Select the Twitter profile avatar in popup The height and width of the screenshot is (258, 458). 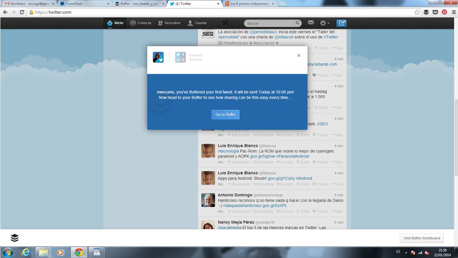click(158, 57)
